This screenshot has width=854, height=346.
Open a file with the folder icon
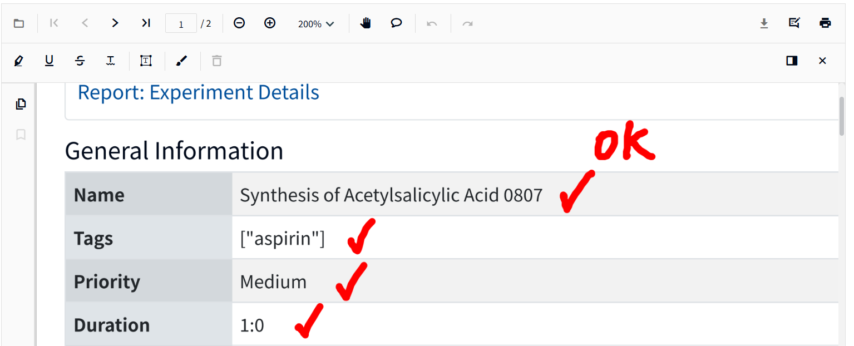(19, 23)
